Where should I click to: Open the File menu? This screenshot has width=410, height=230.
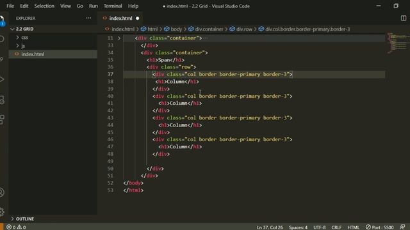(10, 6)
